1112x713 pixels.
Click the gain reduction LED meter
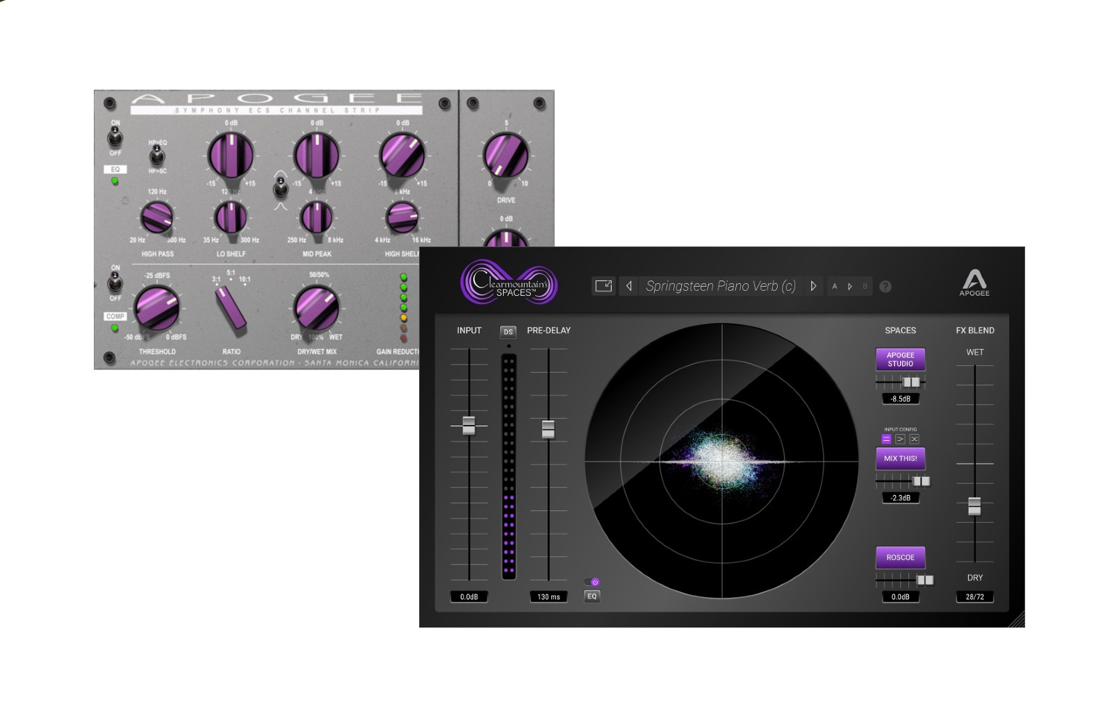point(404,308)
